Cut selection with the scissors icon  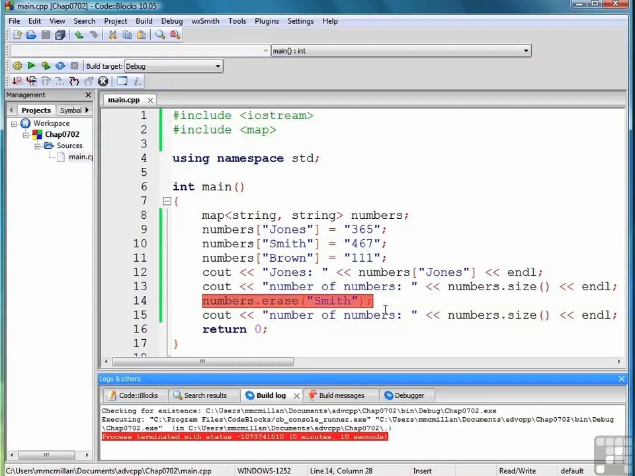click(x=112, y=35)
